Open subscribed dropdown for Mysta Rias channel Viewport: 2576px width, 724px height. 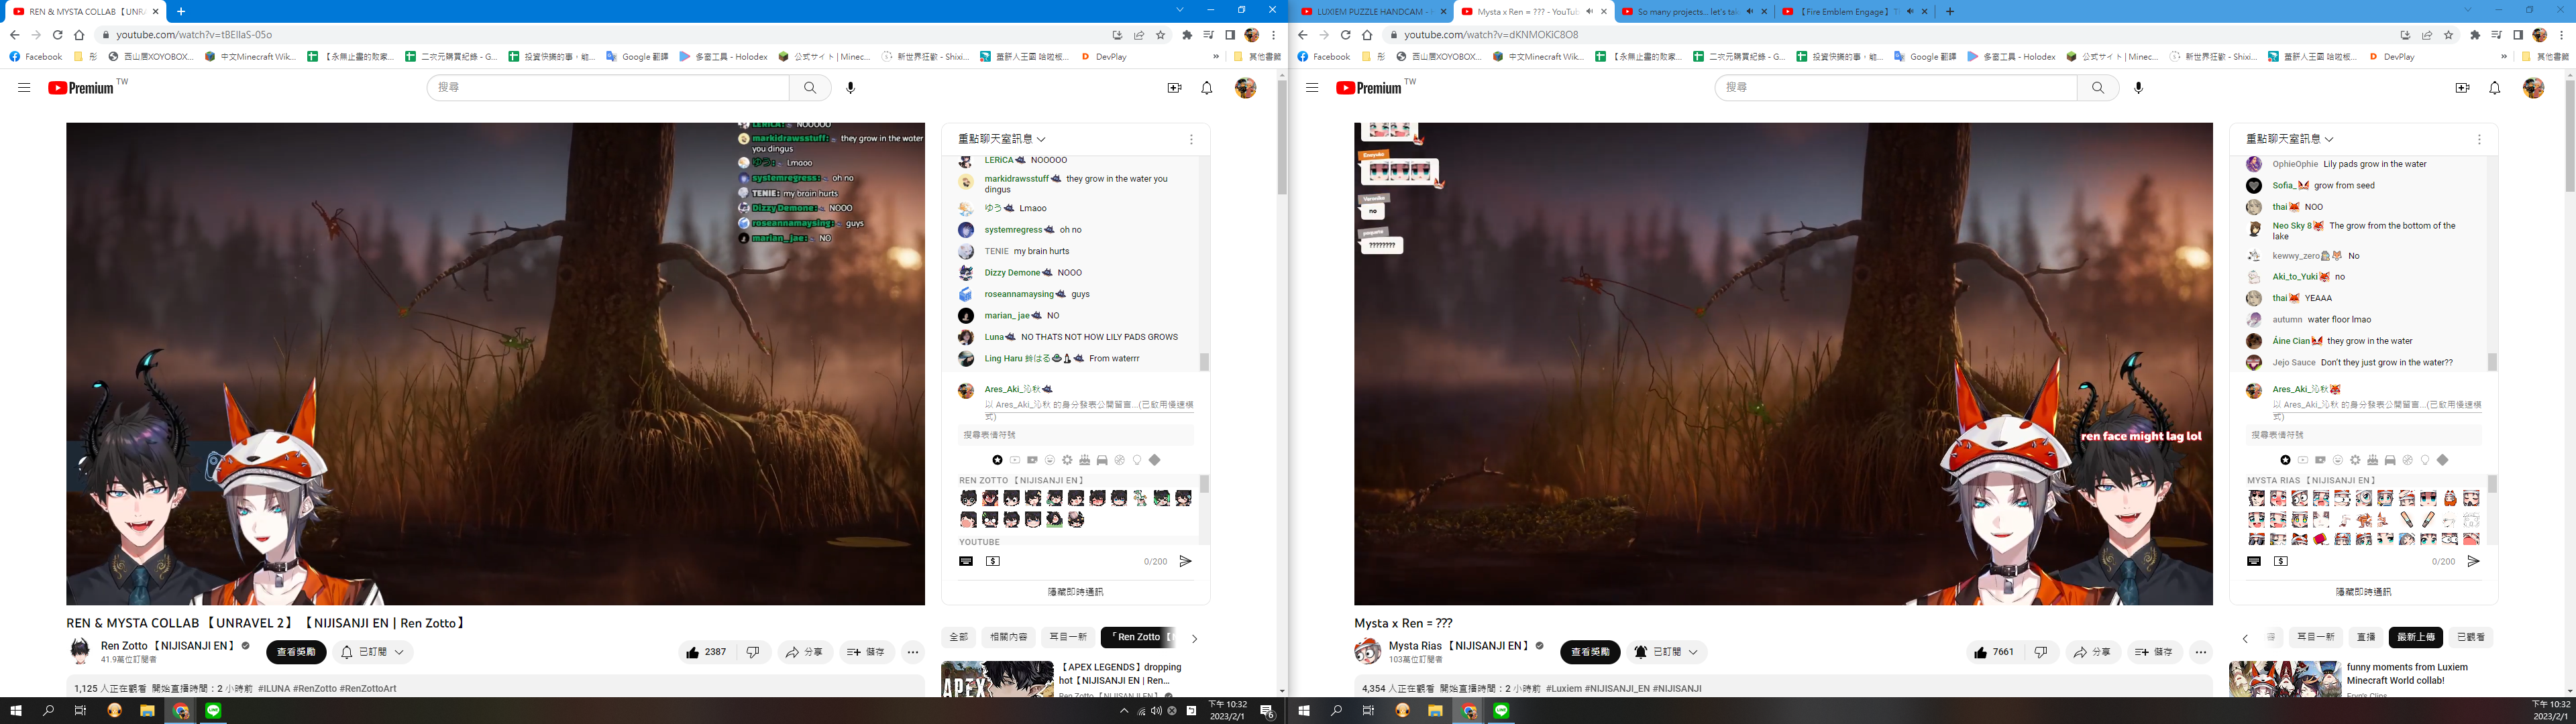1666,652
